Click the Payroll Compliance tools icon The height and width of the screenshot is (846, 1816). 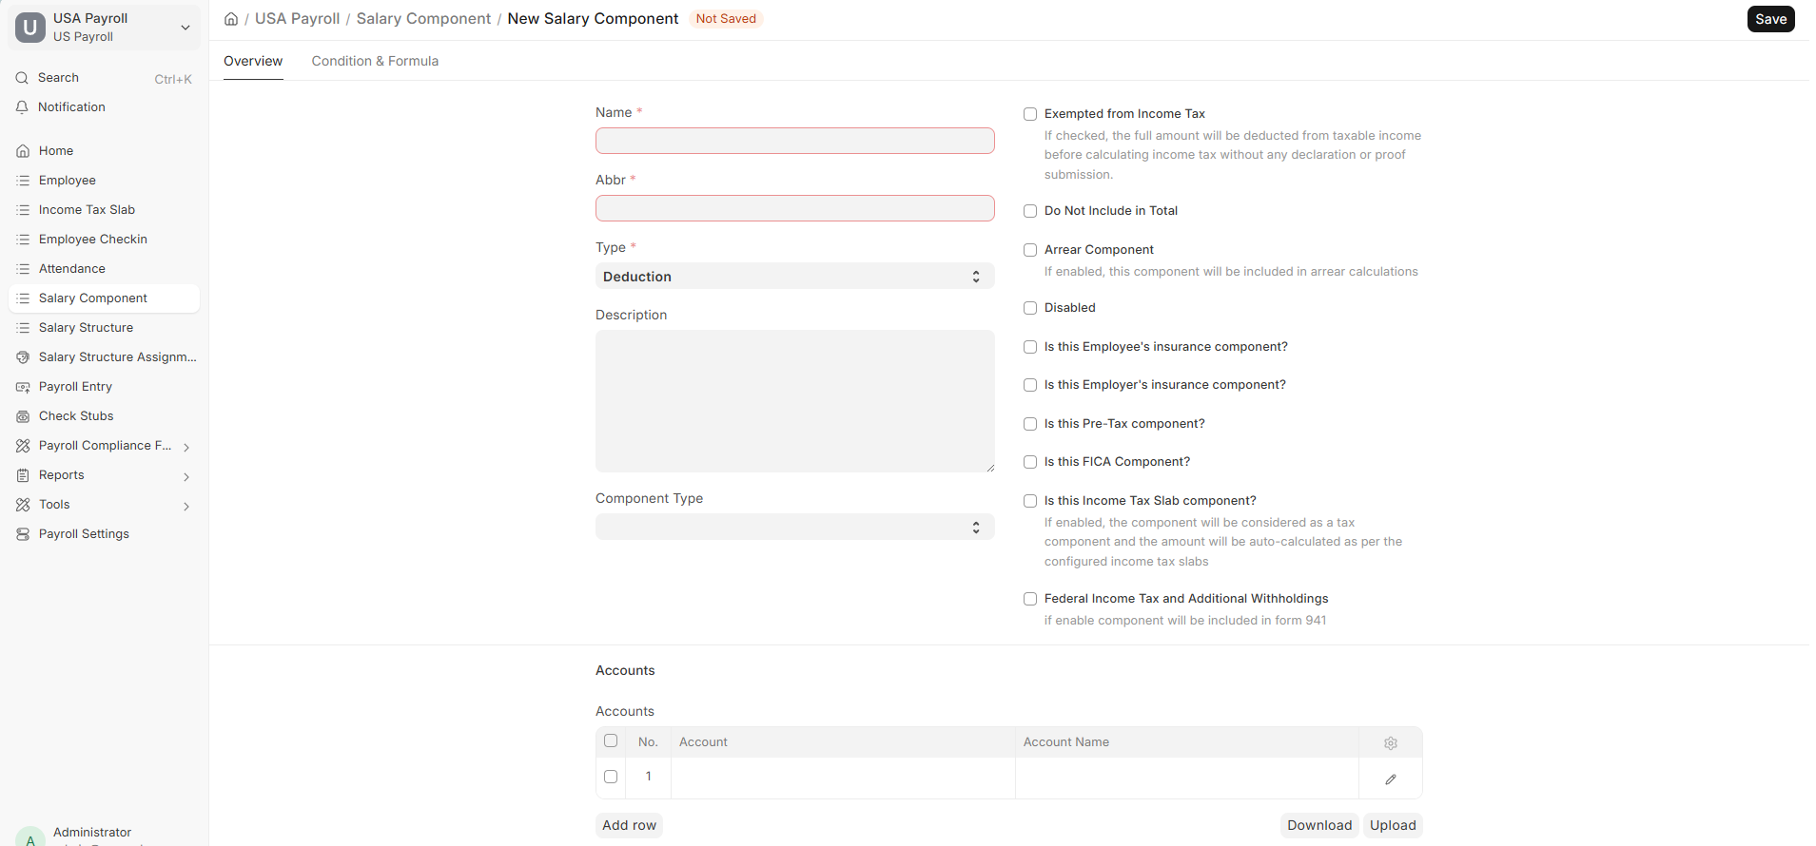[23, 446]
